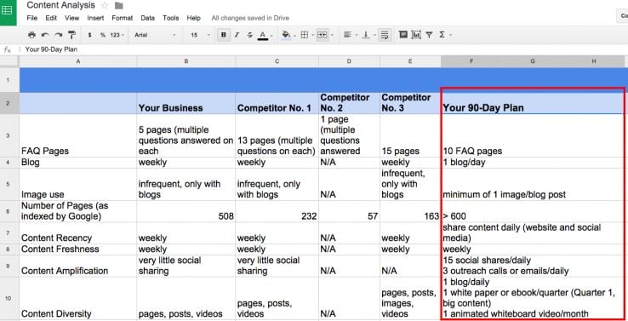The width and height of the screenshot is (628, 321).
Task: Star the Content Analysis document
Action: (105, 5)
